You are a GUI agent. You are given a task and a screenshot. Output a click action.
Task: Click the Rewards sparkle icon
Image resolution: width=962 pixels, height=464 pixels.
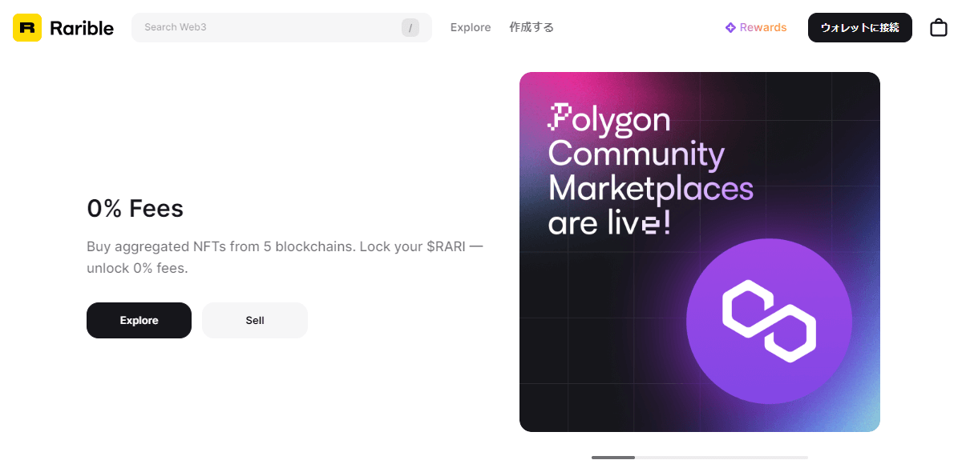(730, 28)
